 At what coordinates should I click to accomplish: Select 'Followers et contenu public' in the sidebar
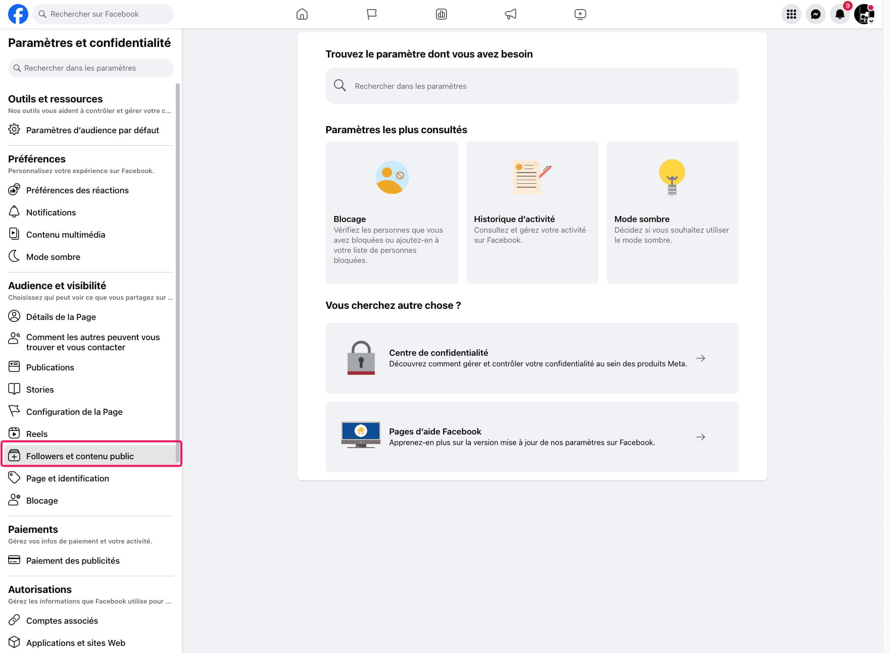80,456
